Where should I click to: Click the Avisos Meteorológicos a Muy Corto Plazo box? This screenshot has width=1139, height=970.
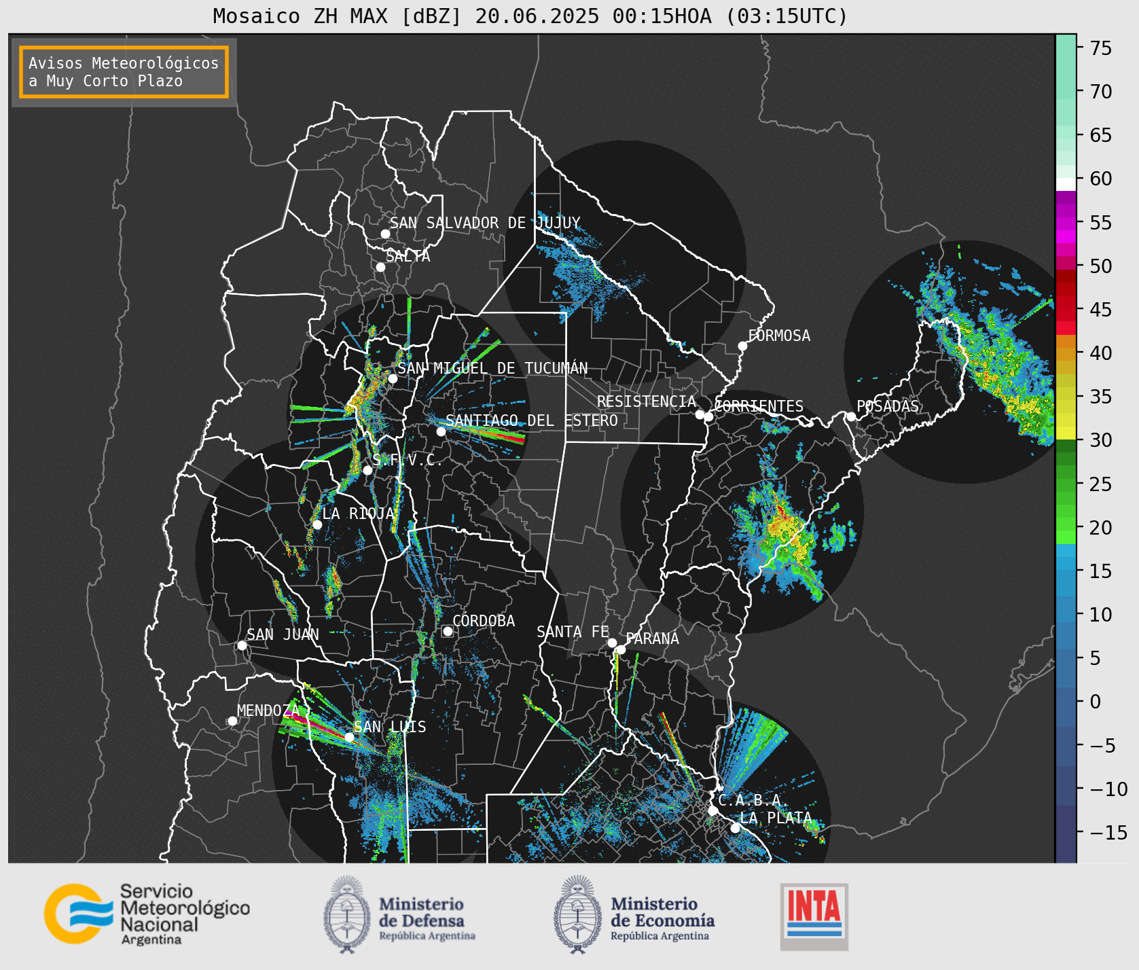tap(124, 72)
